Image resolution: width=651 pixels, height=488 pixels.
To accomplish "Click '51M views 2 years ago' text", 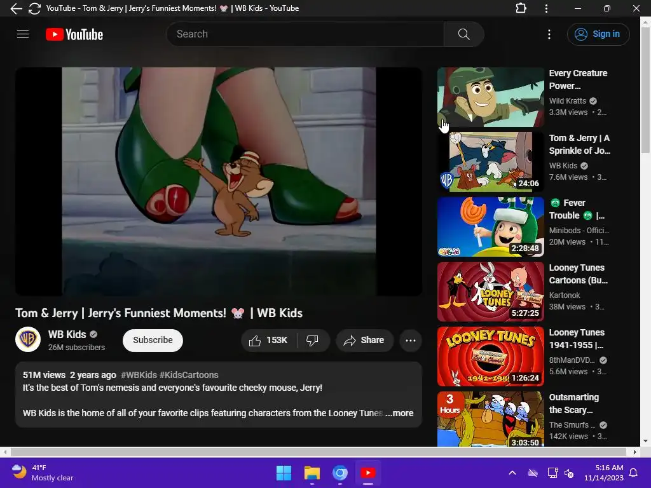I will point(69,375).
